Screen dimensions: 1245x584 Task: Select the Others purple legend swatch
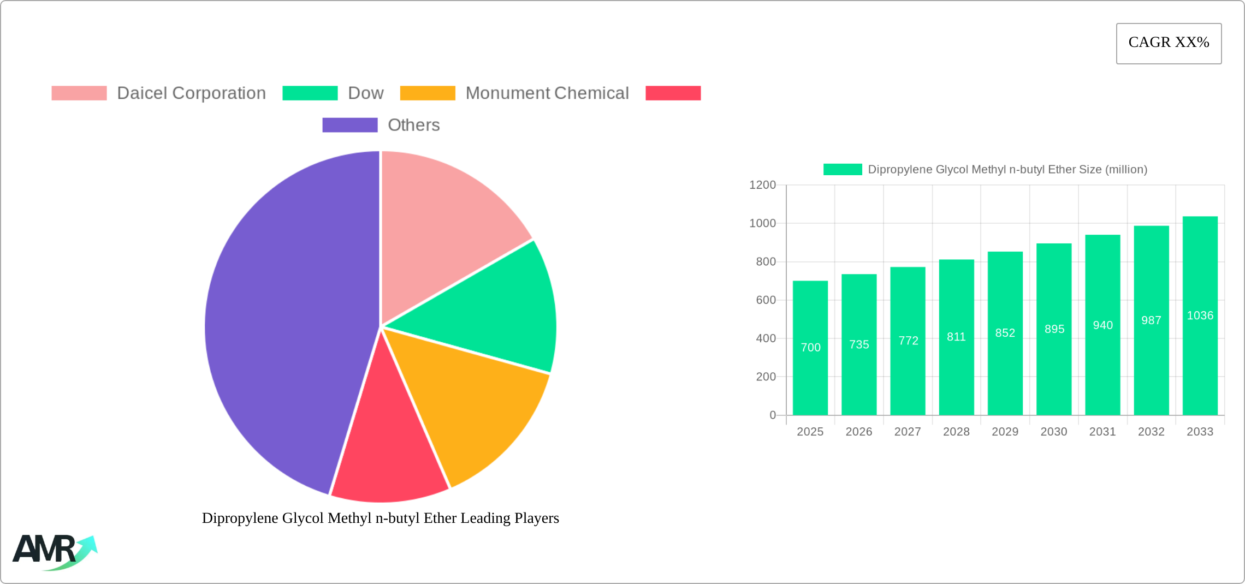point(349,125)
